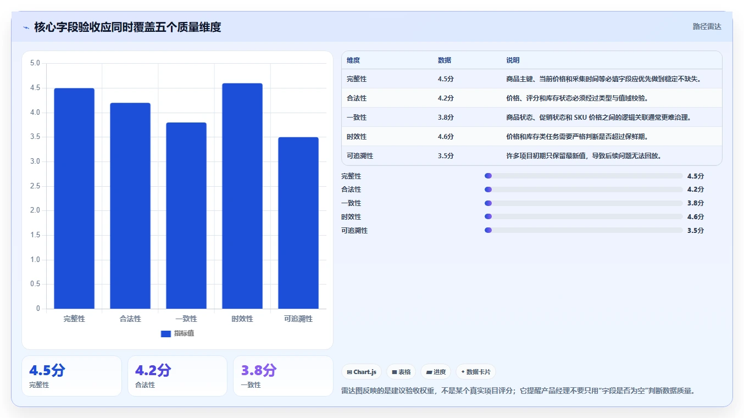
Task: Click the 维度 table column header
Action: pyautogui.click(x=353, y=60)
